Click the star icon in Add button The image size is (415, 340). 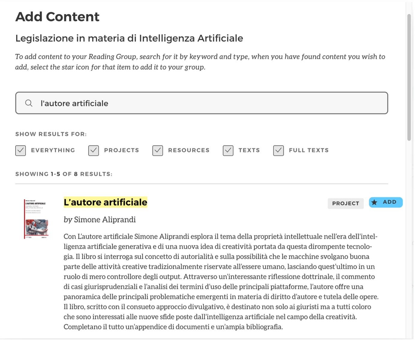click(375, 202)
